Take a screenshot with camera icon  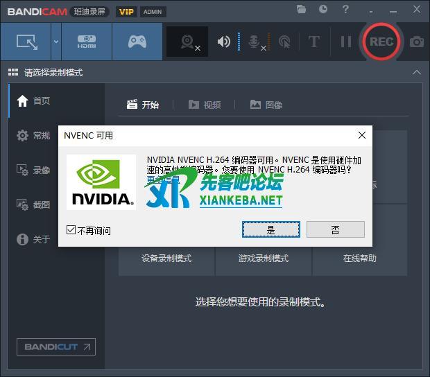coord(416,42)
